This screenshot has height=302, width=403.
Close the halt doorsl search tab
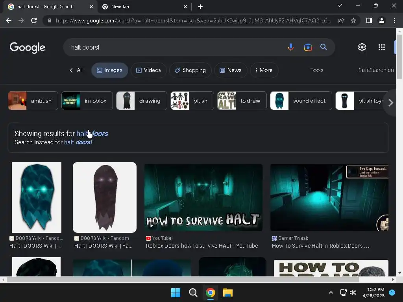point(91,7)
